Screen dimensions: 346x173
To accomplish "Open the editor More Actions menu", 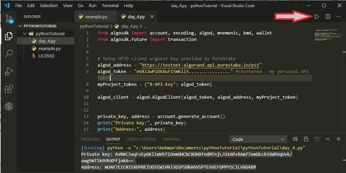I will [339, 17].
